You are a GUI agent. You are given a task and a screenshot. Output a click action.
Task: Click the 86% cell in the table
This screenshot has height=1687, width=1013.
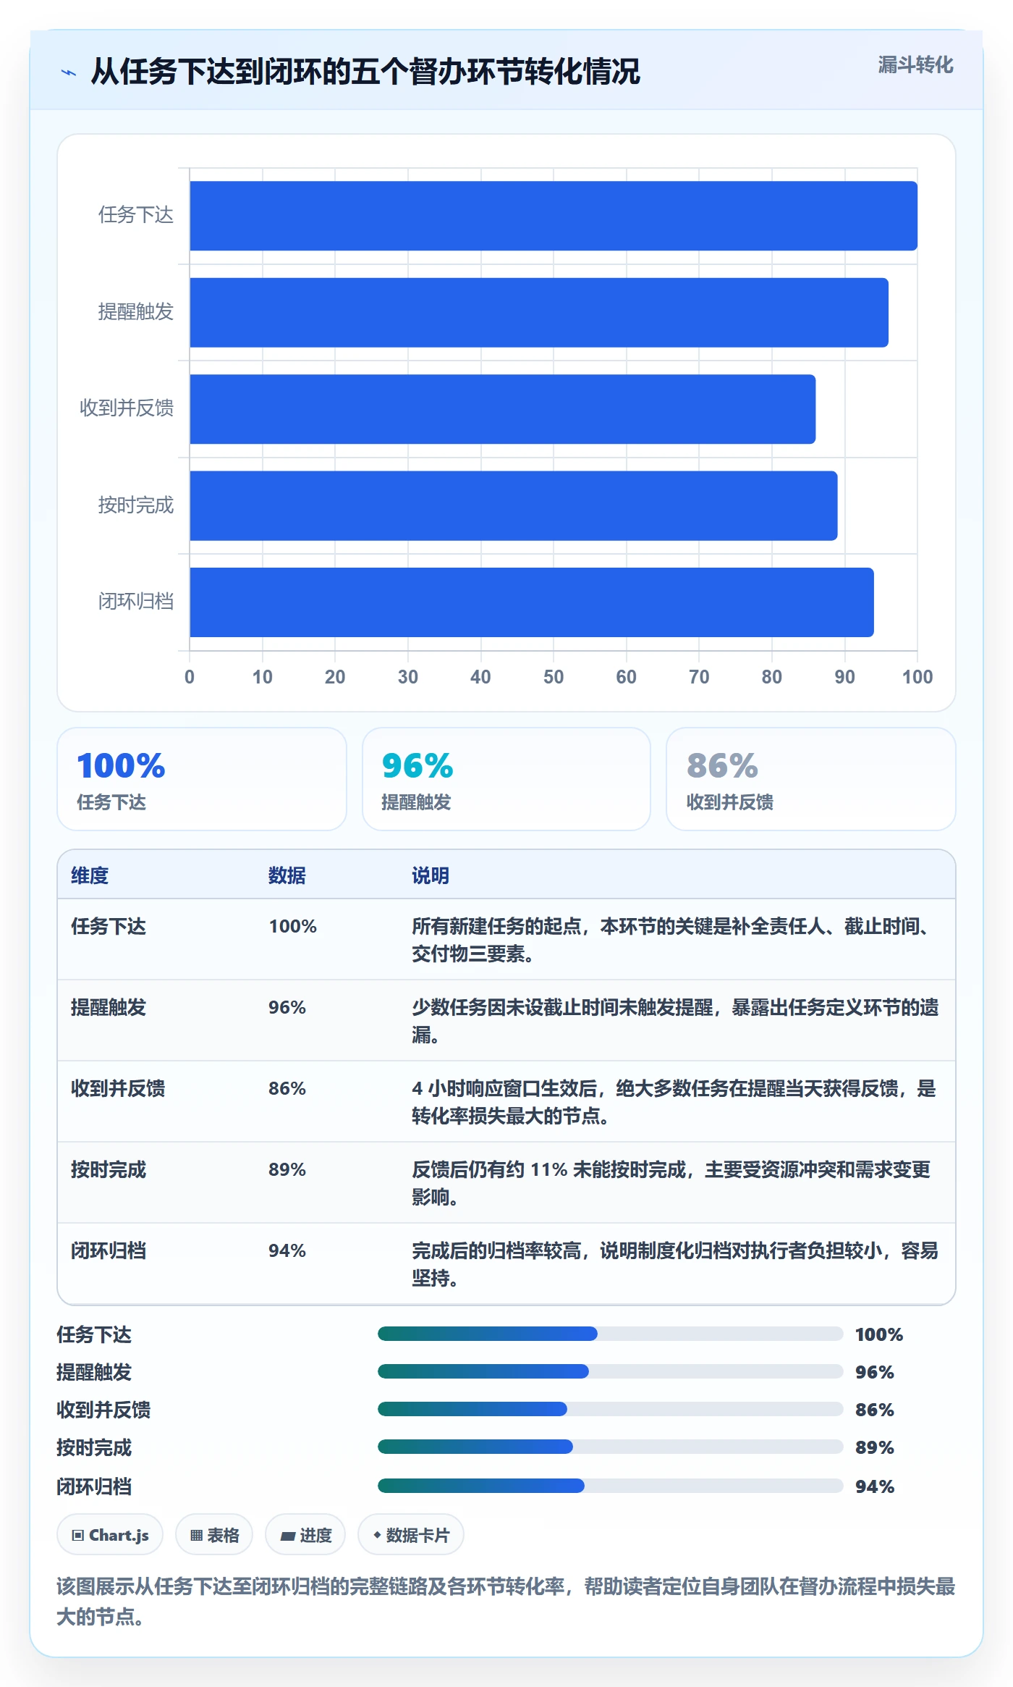(287, 1088)
